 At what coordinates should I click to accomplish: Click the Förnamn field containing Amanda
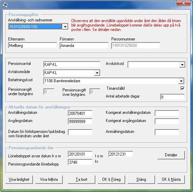point(84,46)
